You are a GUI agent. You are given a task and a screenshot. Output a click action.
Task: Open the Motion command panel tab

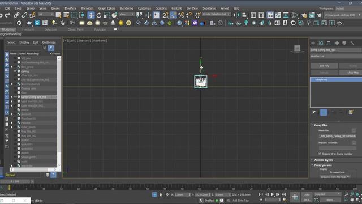(337, 43)
